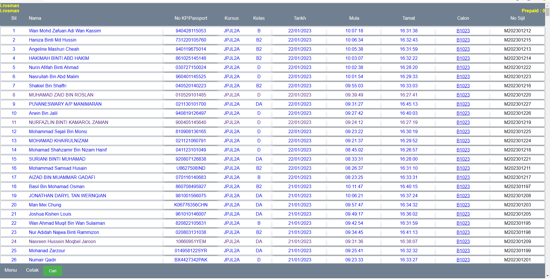Click name JONATHAN DARYL TAN WERNQIAN

(67, 196)
